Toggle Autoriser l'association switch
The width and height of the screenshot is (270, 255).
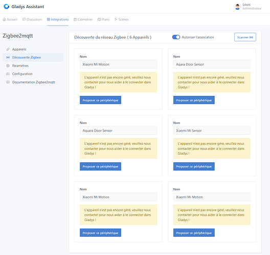[176, 37]
